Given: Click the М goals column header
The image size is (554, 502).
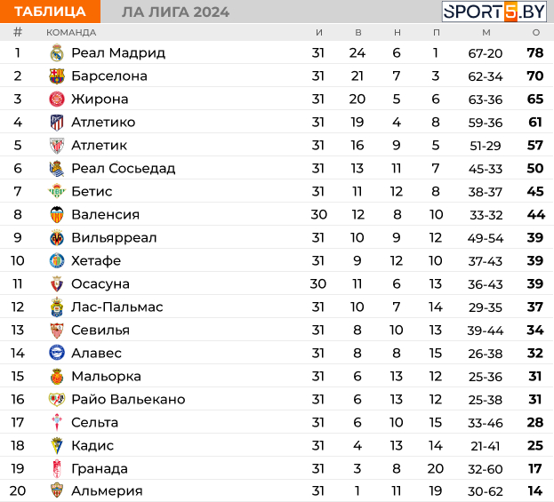Looking at the screenshot, I should (486, 33).
